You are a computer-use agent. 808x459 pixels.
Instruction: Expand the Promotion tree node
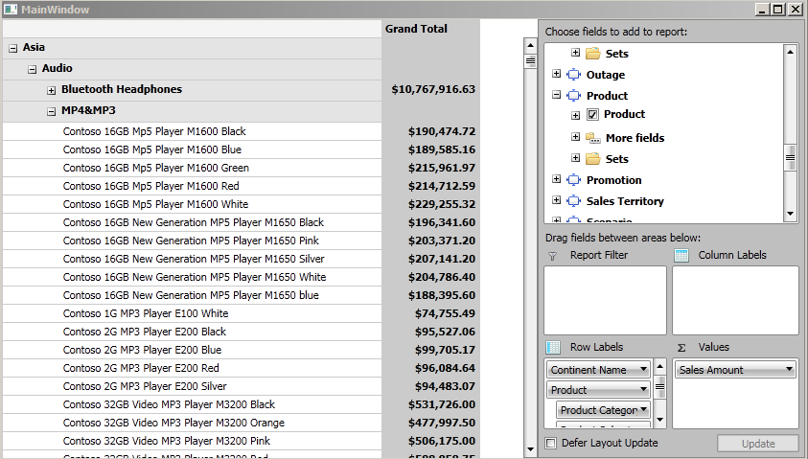[x=557, y=180]
